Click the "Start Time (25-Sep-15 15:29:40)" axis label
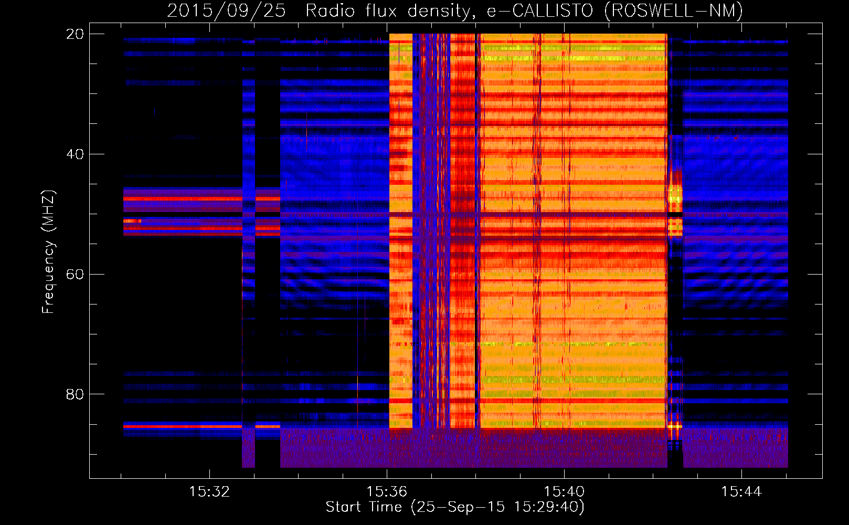 455,507
